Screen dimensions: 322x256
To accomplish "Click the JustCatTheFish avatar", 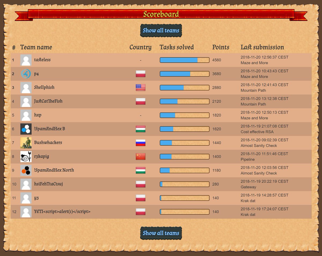I will [x=26, y=101].
